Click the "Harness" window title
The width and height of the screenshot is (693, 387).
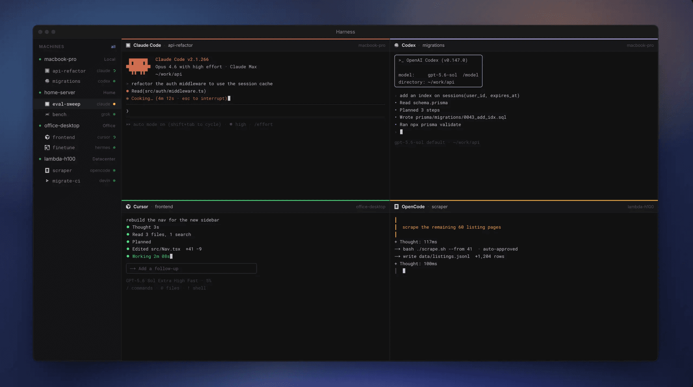[x=346, y=32]
